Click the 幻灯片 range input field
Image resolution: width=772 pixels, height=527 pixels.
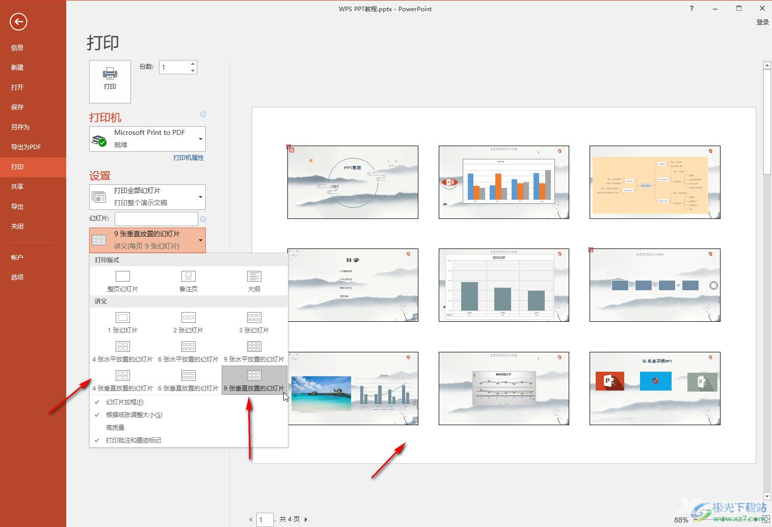[156, 219]
